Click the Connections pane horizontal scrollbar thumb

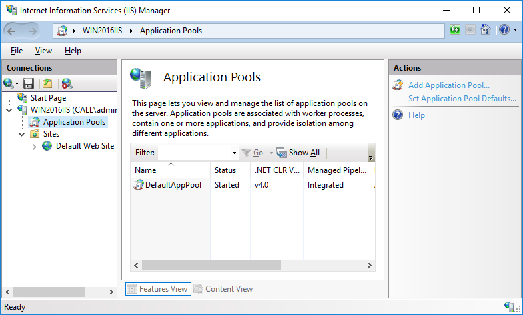tap(49, 292)
